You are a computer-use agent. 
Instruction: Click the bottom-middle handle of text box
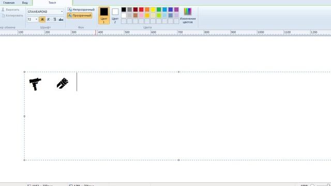(x=178, y=160)
